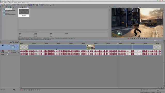Image resolution: width=165 pixels, height=93 pixels.
Task: Toggle Auto Preview in Project Media
Action: point(25,7)
